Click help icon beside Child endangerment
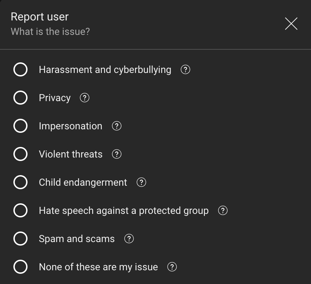The height and width of the screenshot is (284, 311). coord(141,183)
